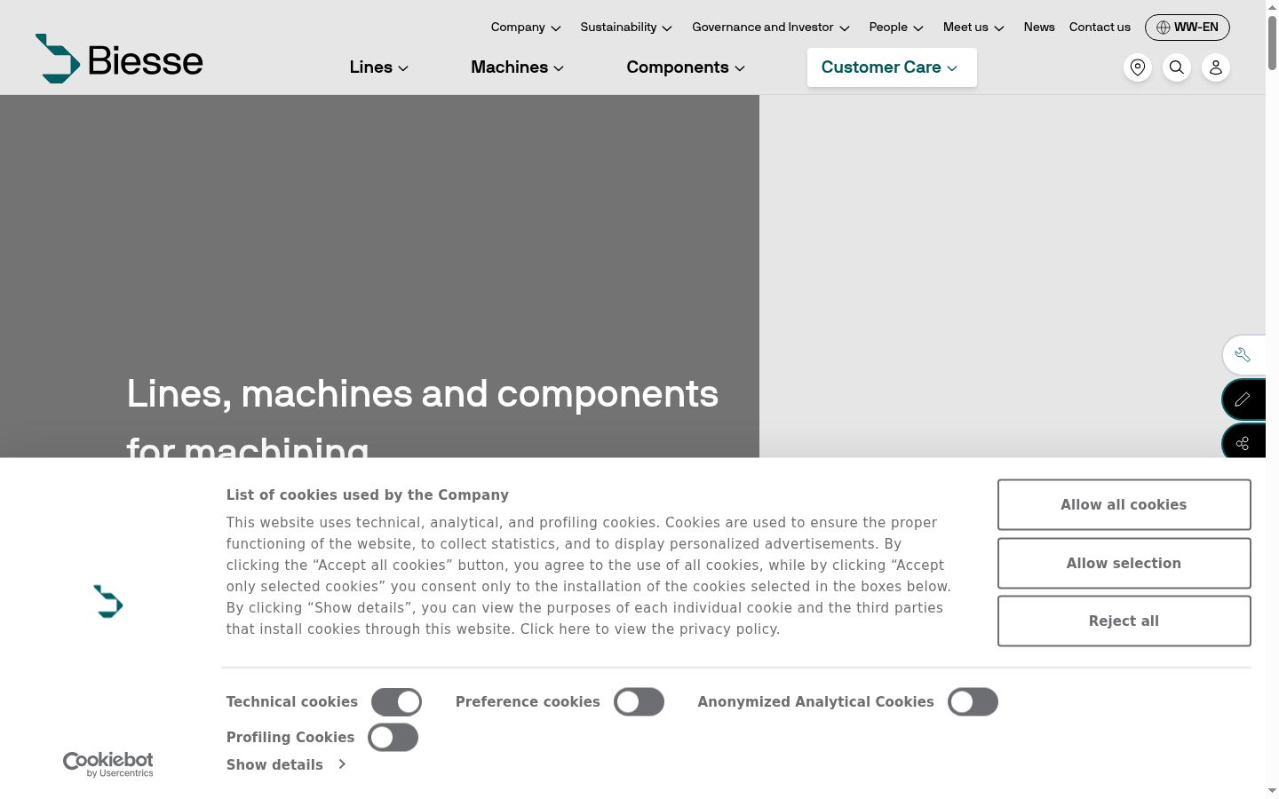The height and width of the screenshot is (799, 1279).
Task: Click the scrollbar up arrow
Action: pos(1272,7)
